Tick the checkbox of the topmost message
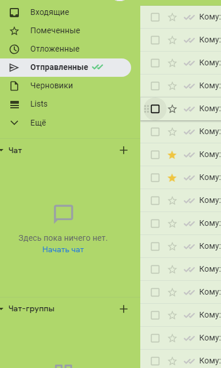The image size is (221, 368). [155, 17]
